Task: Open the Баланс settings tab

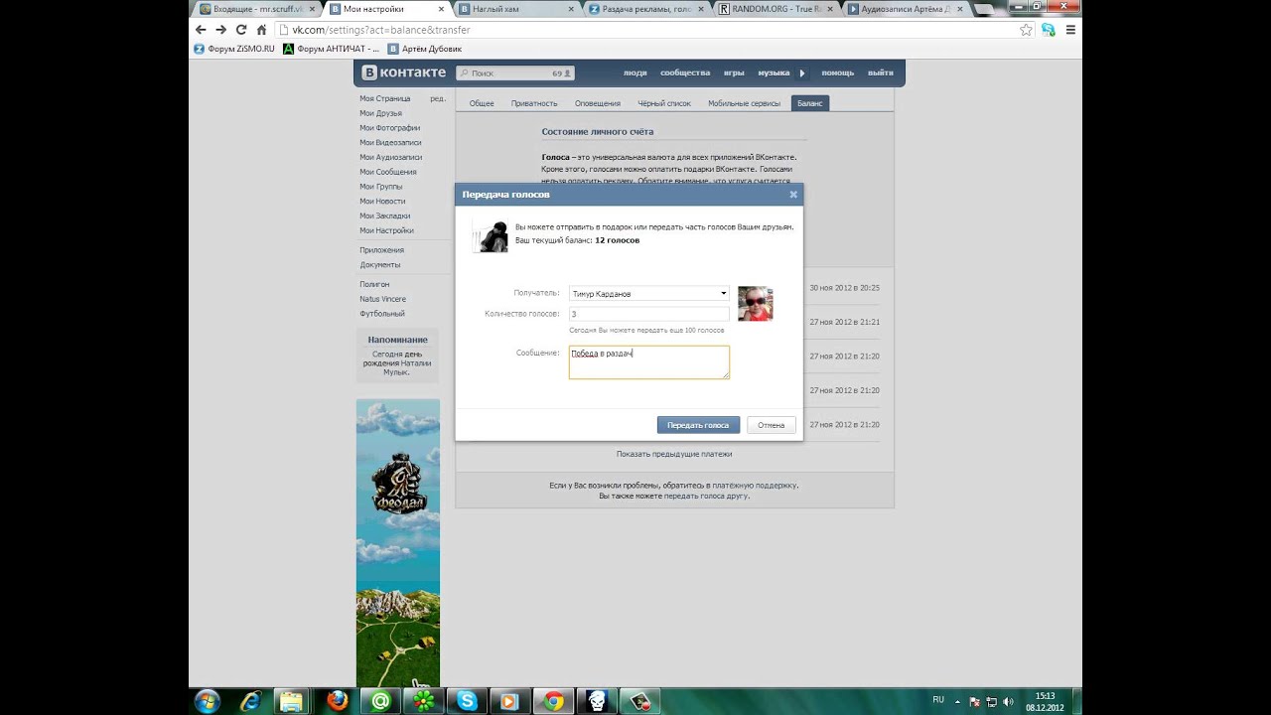Action: pos(810,103)
